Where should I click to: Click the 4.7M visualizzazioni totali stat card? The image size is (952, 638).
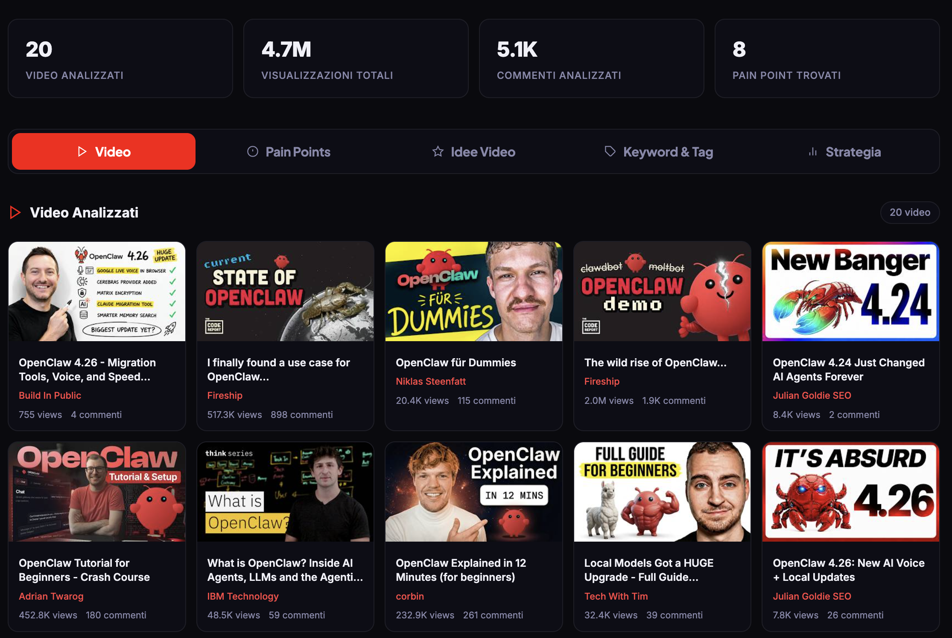pyautogui.click(x=356, y=58)
